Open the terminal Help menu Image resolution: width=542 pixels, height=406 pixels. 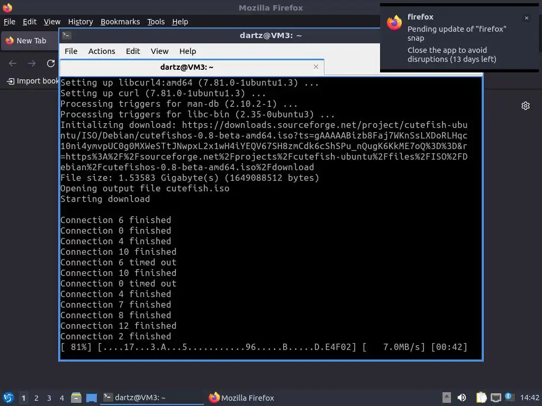[188, 51]
